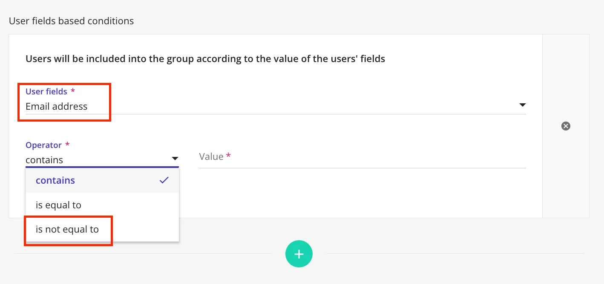Screen dimensions: 604x284
Task: Click the bold group inclusion description text
Action: [205, 59]
